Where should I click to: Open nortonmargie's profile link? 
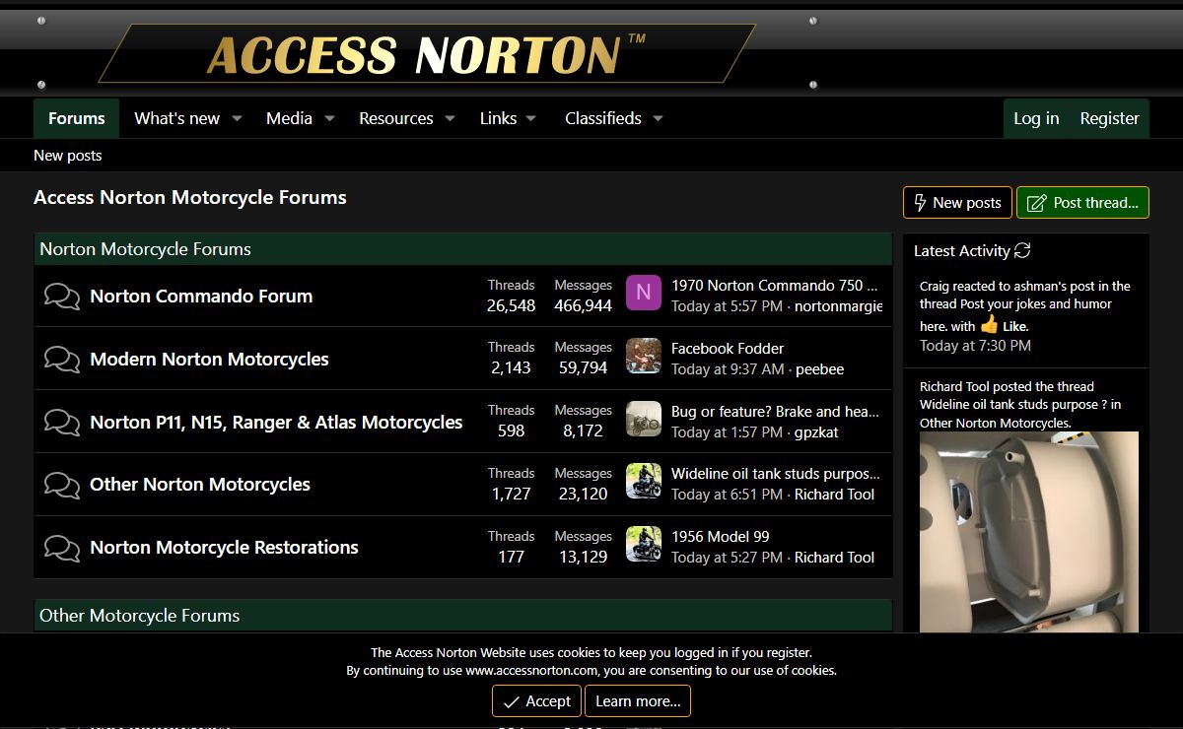(838, 306)
